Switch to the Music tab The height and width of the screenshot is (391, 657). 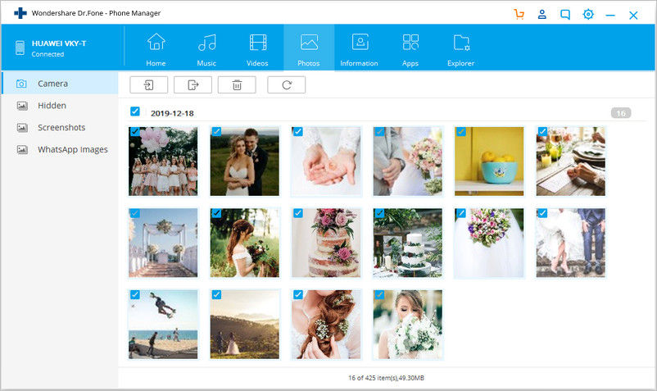[x=207, y=48]
